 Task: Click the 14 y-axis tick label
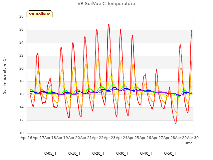click(x=21, y=107)
